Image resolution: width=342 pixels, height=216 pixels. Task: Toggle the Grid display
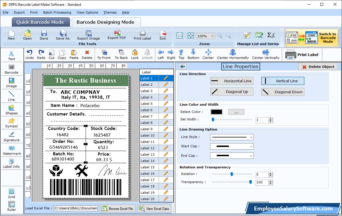(11, 193)
